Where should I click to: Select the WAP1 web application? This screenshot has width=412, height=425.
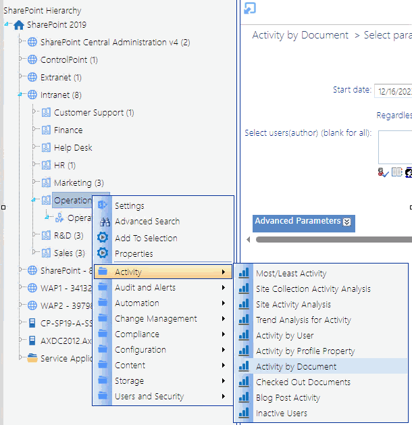click(66, 288)
